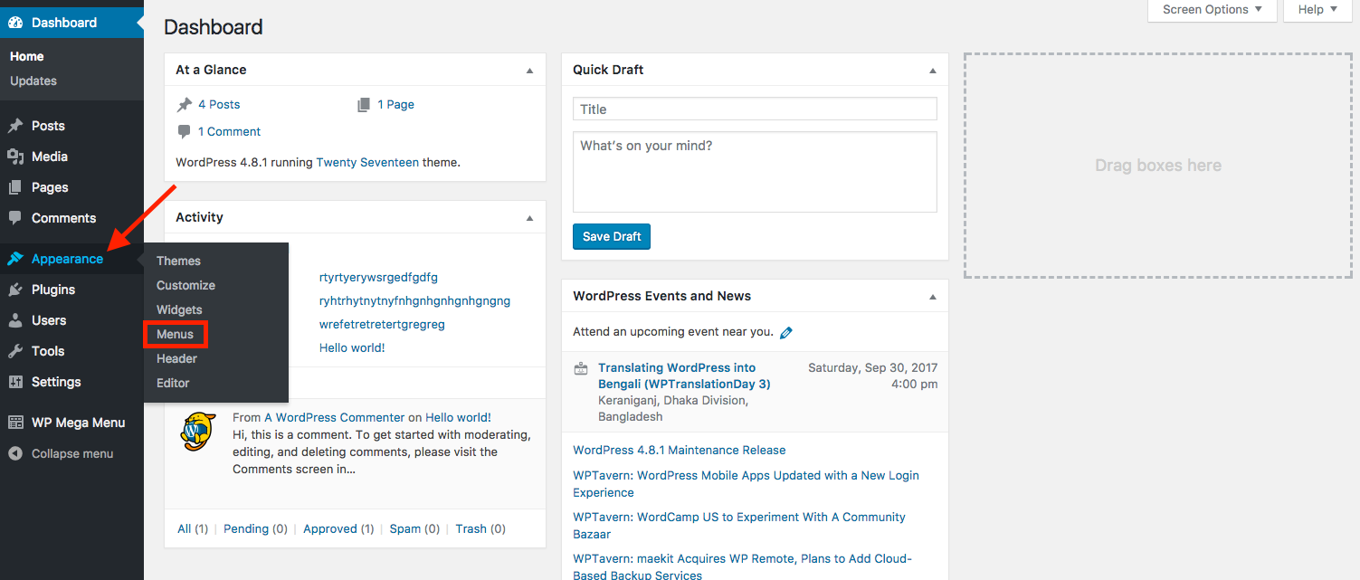Filter comments by Approved

click(x=330, y=529)
